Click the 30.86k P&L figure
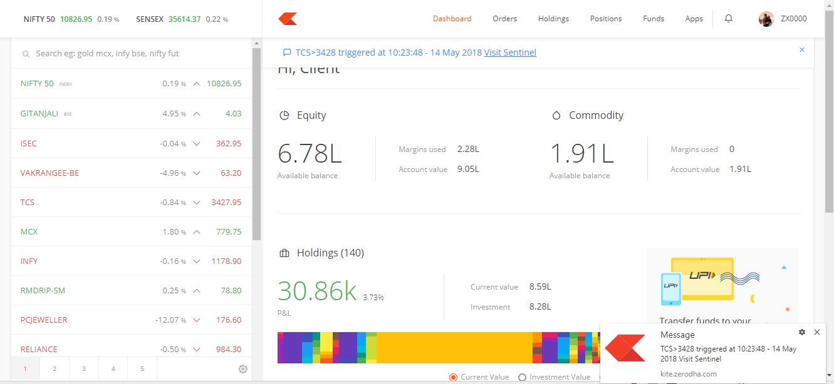 [x=317, y=291]
